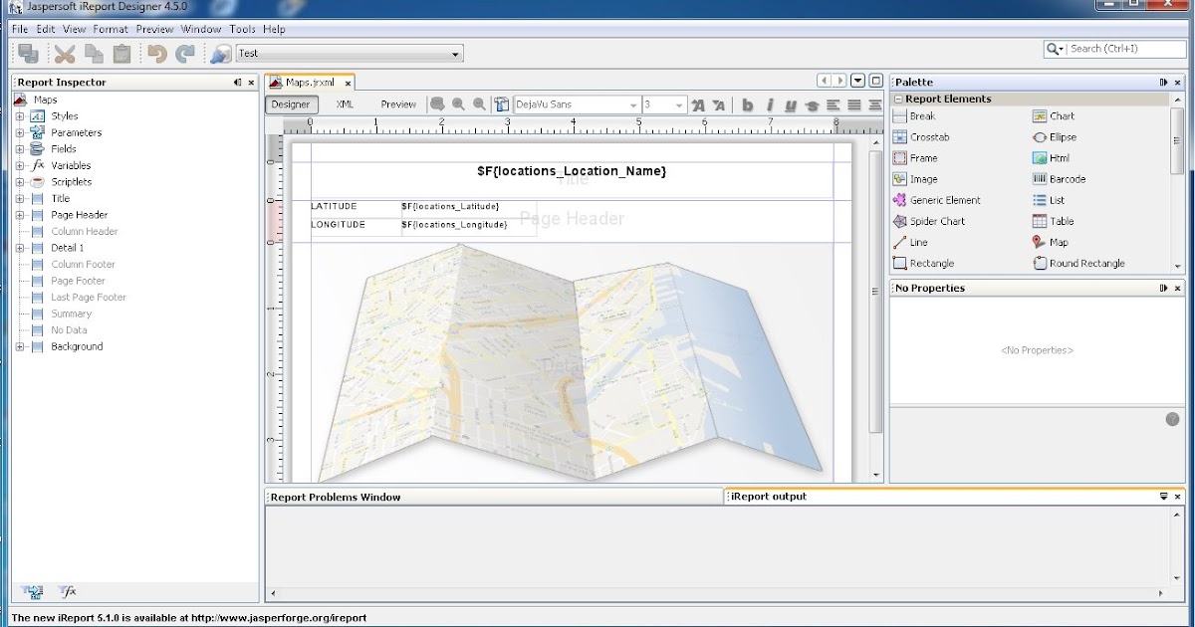Click the Zoom In magnifier icon
The height and width of the screenshot is (627, 1195).
459,104
